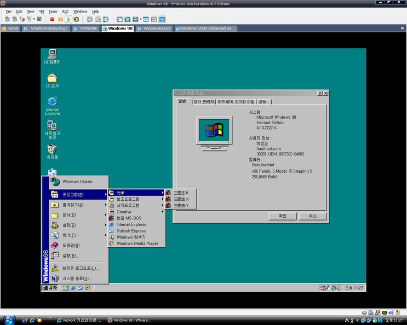Image resolution: width=407 pixels, height=325 pixels.
Task: Expand 즐겨찾기(A) in the Start menu
Action: tap(79, 205)
